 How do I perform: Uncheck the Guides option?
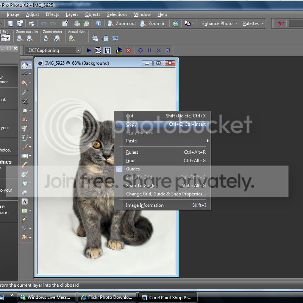(133, 169)
